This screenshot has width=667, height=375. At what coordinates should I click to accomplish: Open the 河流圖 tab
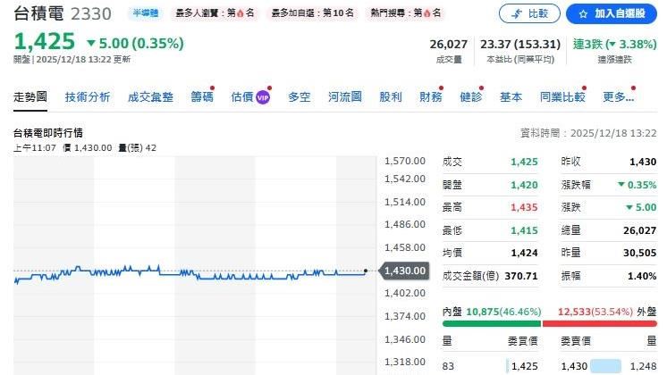(345, 96)
